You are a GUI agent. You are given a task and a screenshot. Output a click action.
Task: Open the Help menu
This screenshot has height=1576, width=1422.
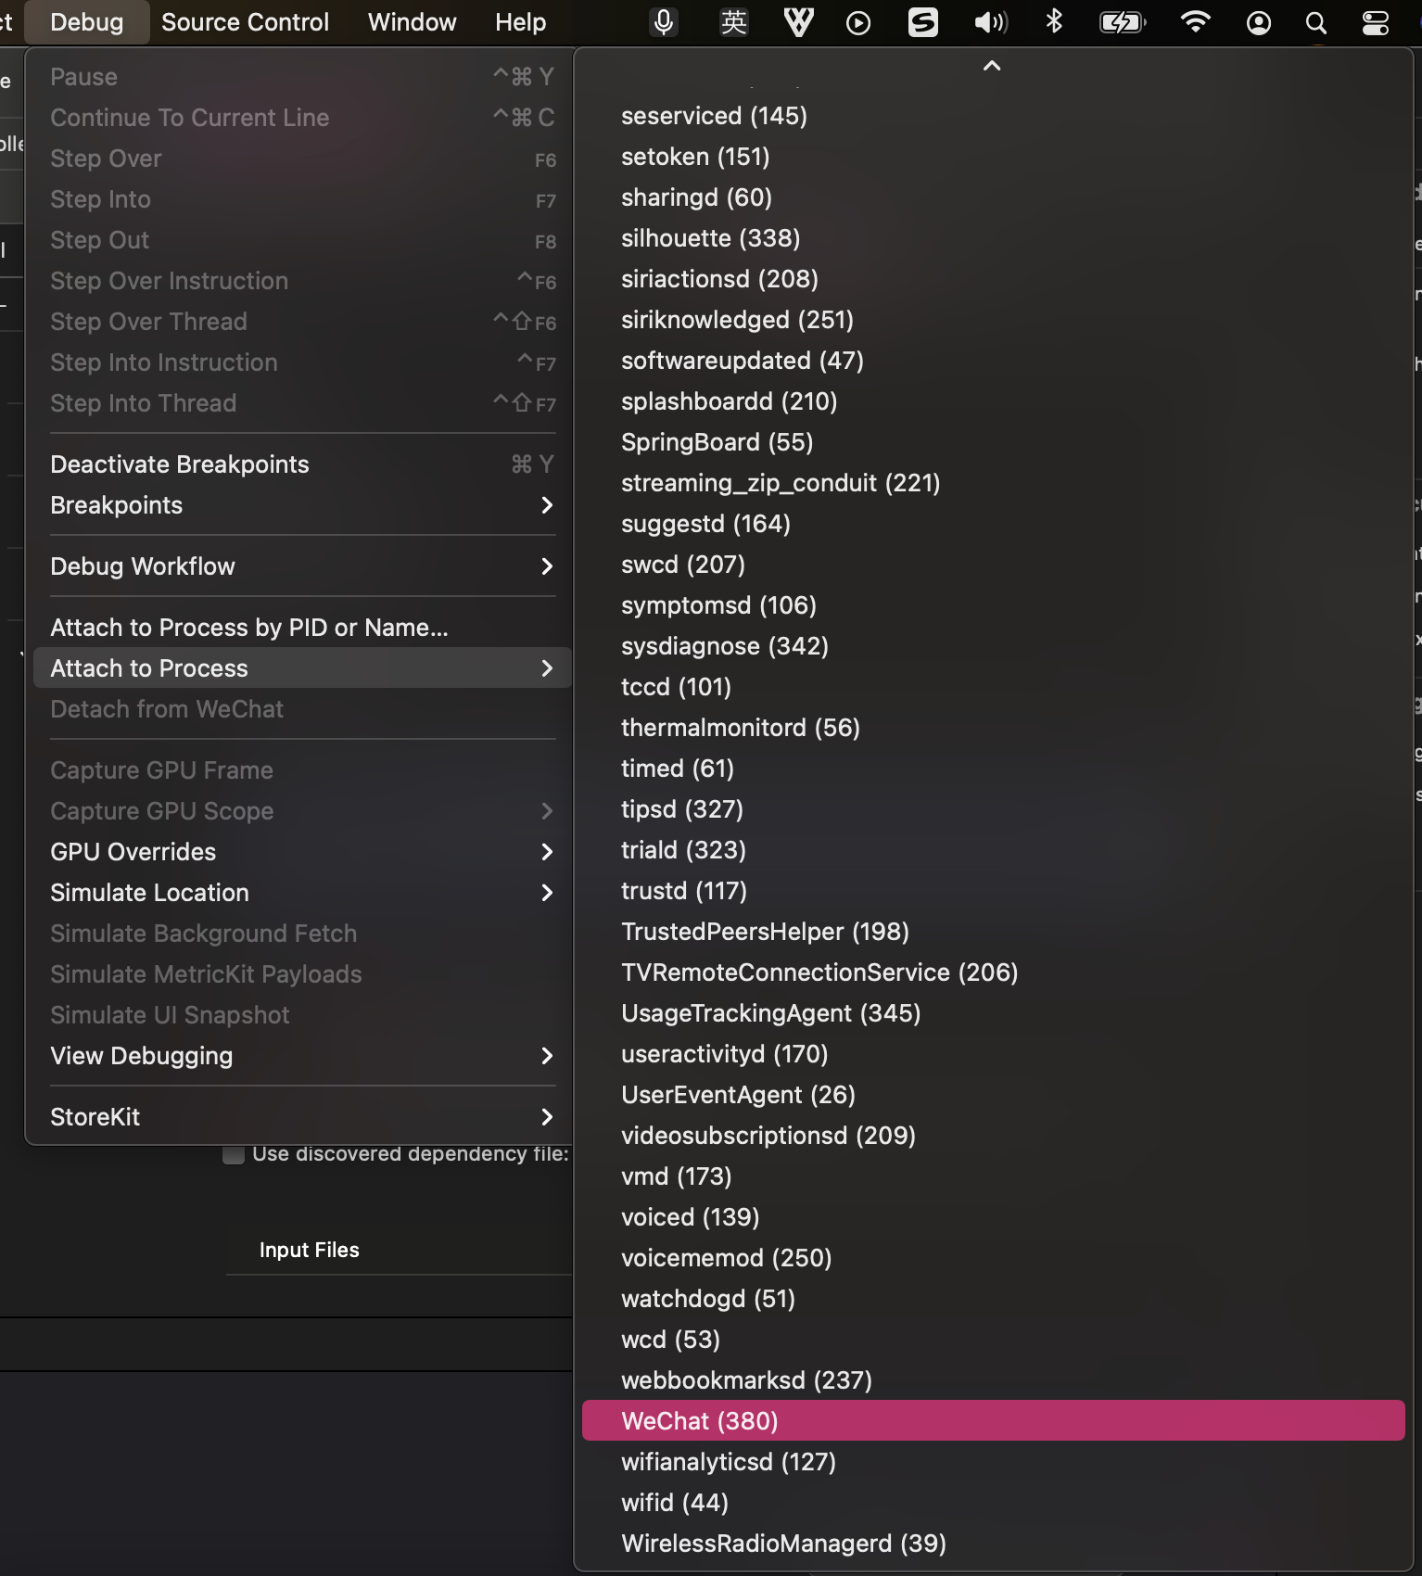tap(521, 22)
